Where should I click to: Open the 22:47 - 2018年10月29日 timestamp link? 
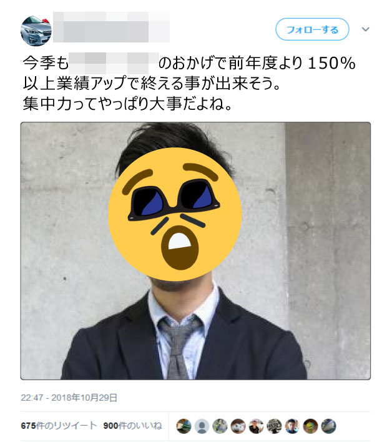(69, 398)
